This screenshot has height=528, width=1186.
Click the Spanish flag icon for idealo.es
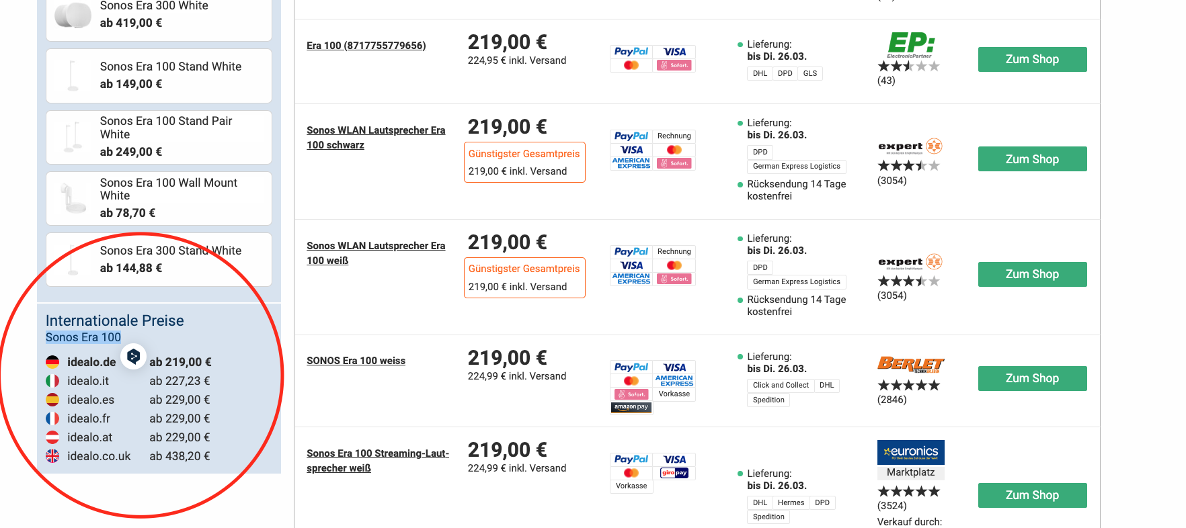52,400
